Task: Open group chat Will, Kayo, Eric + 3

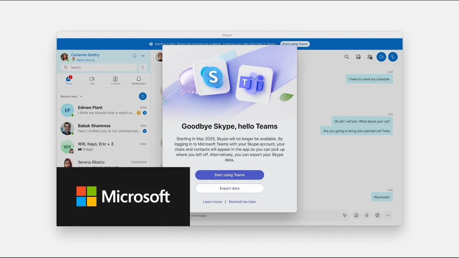Action: 104,147
